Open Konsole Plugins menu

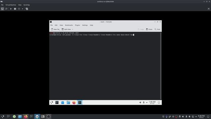tap(77, 25)
